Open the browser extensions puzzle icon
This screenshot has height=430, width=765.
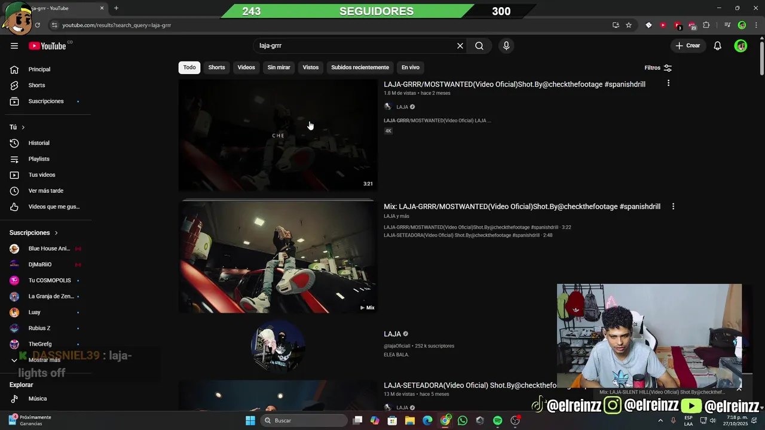[706, 25]
